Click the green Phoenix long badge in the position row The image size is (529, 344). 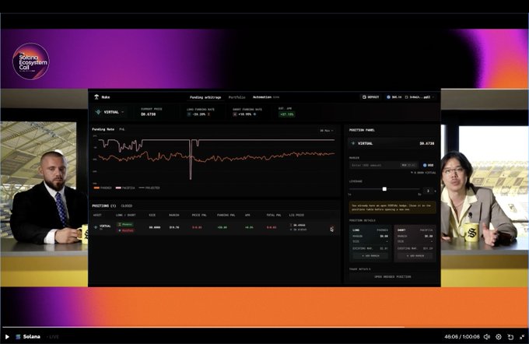(125, 224)
